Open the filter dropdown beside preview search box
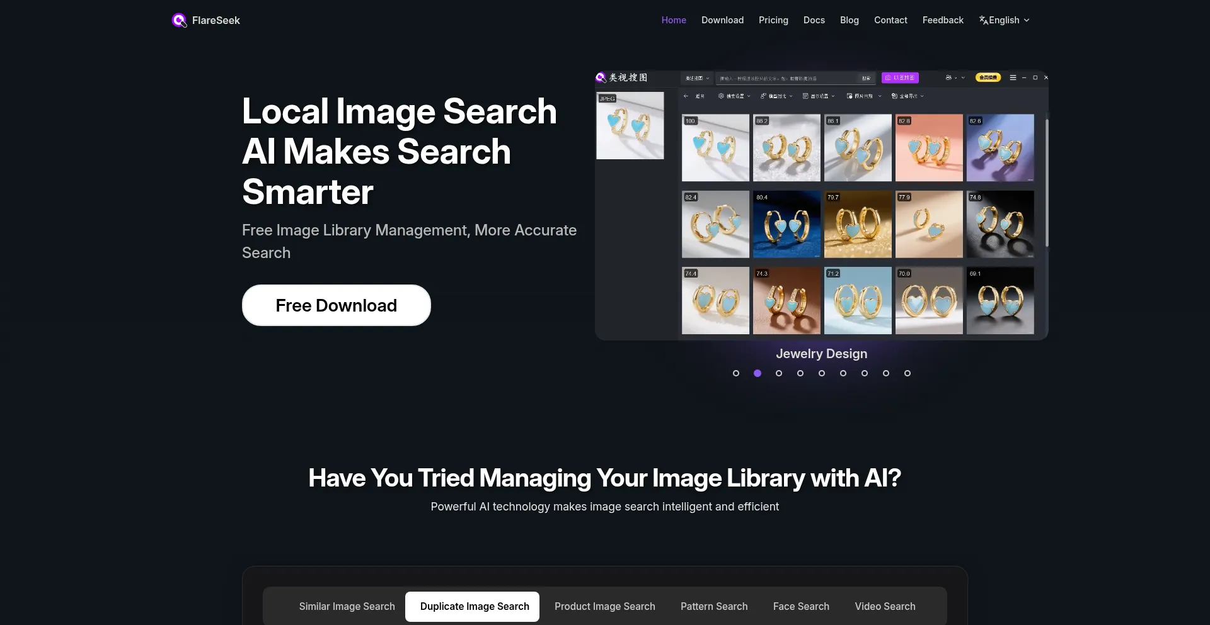1210x625 pixels. pyautogui.click(x=697, y=79)
